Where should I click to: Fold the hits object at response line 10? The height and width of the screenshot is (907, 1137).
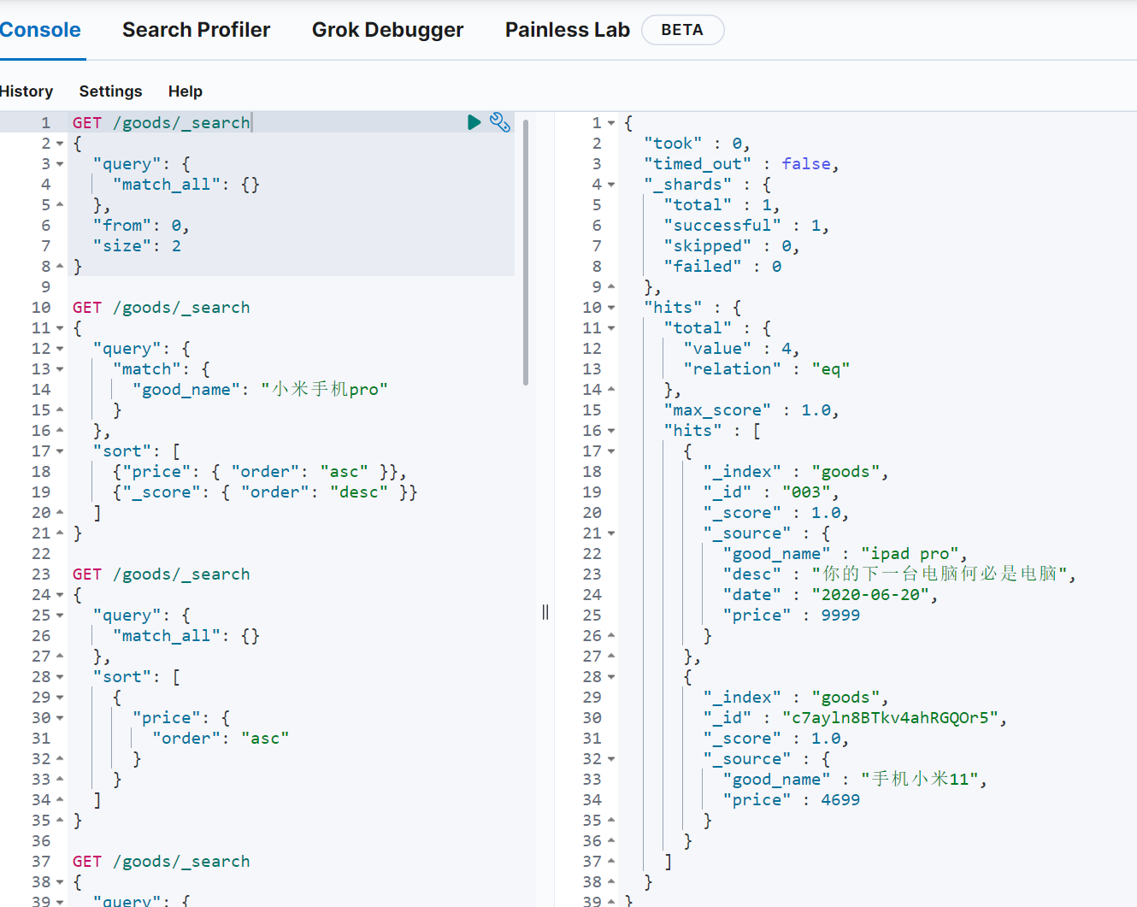coord(610,308)
